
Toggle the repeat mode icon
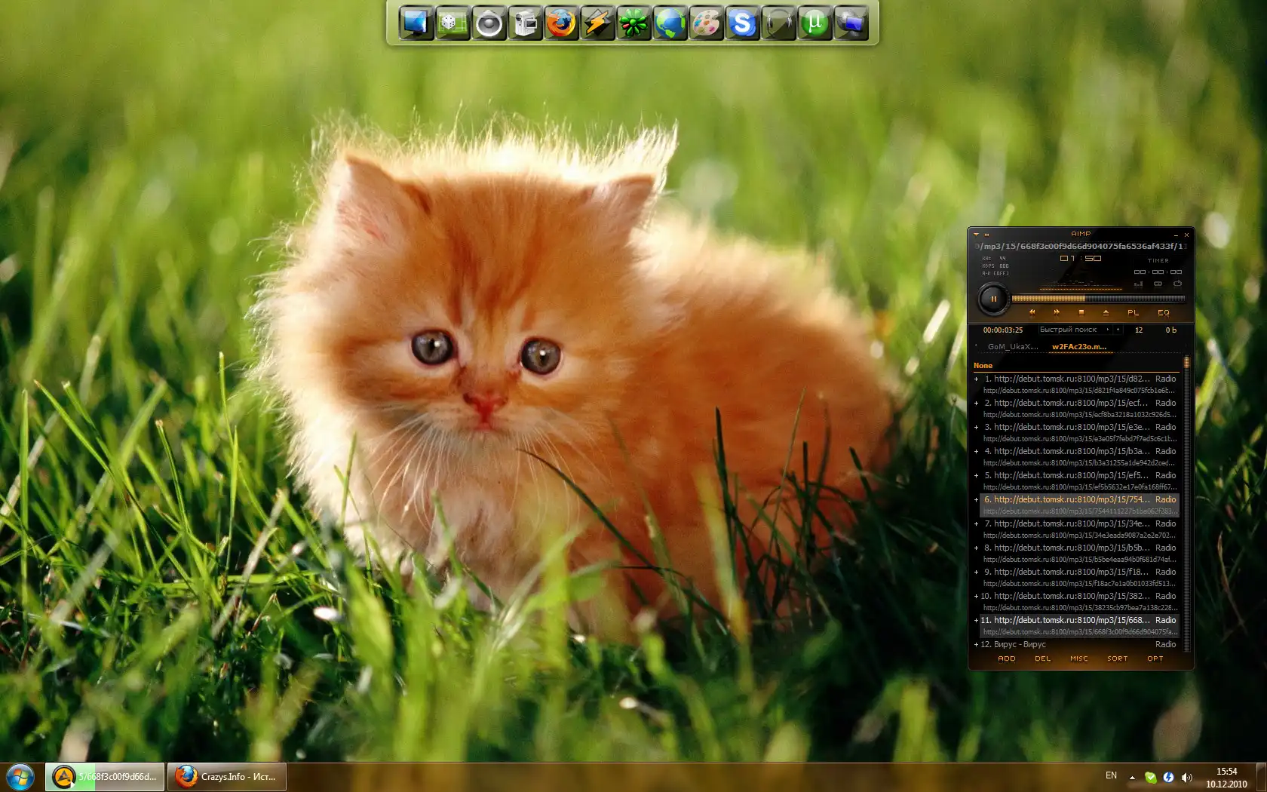tap(1177, 284)
